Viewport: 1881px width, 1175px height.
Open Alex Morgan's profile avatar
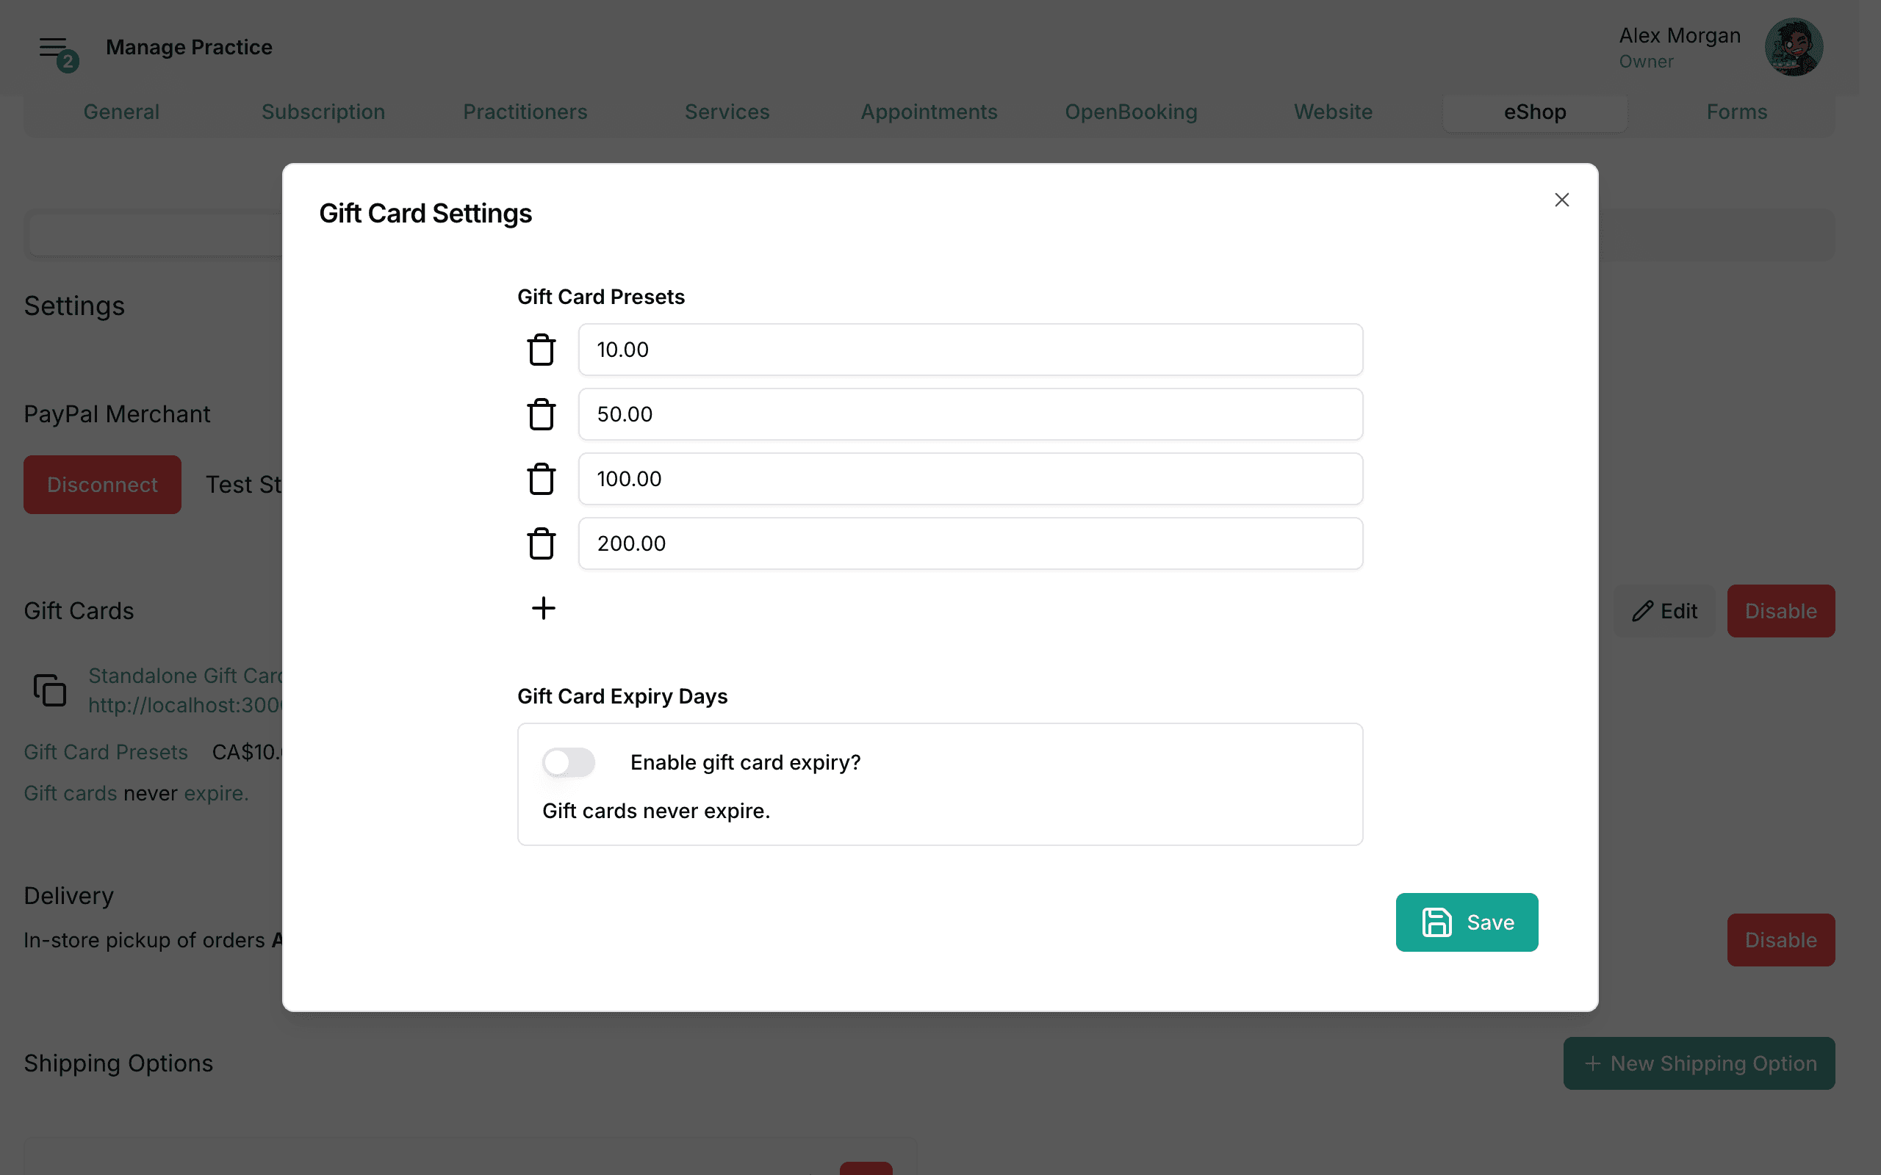(1793, 48)
